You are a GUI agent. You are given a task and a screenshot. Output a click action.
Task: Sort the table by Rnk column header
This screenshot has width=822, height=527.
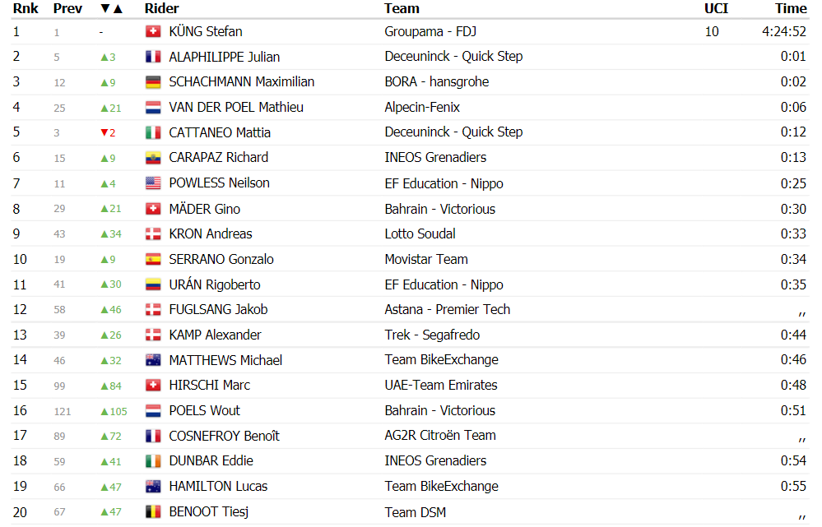click(26, 9)
